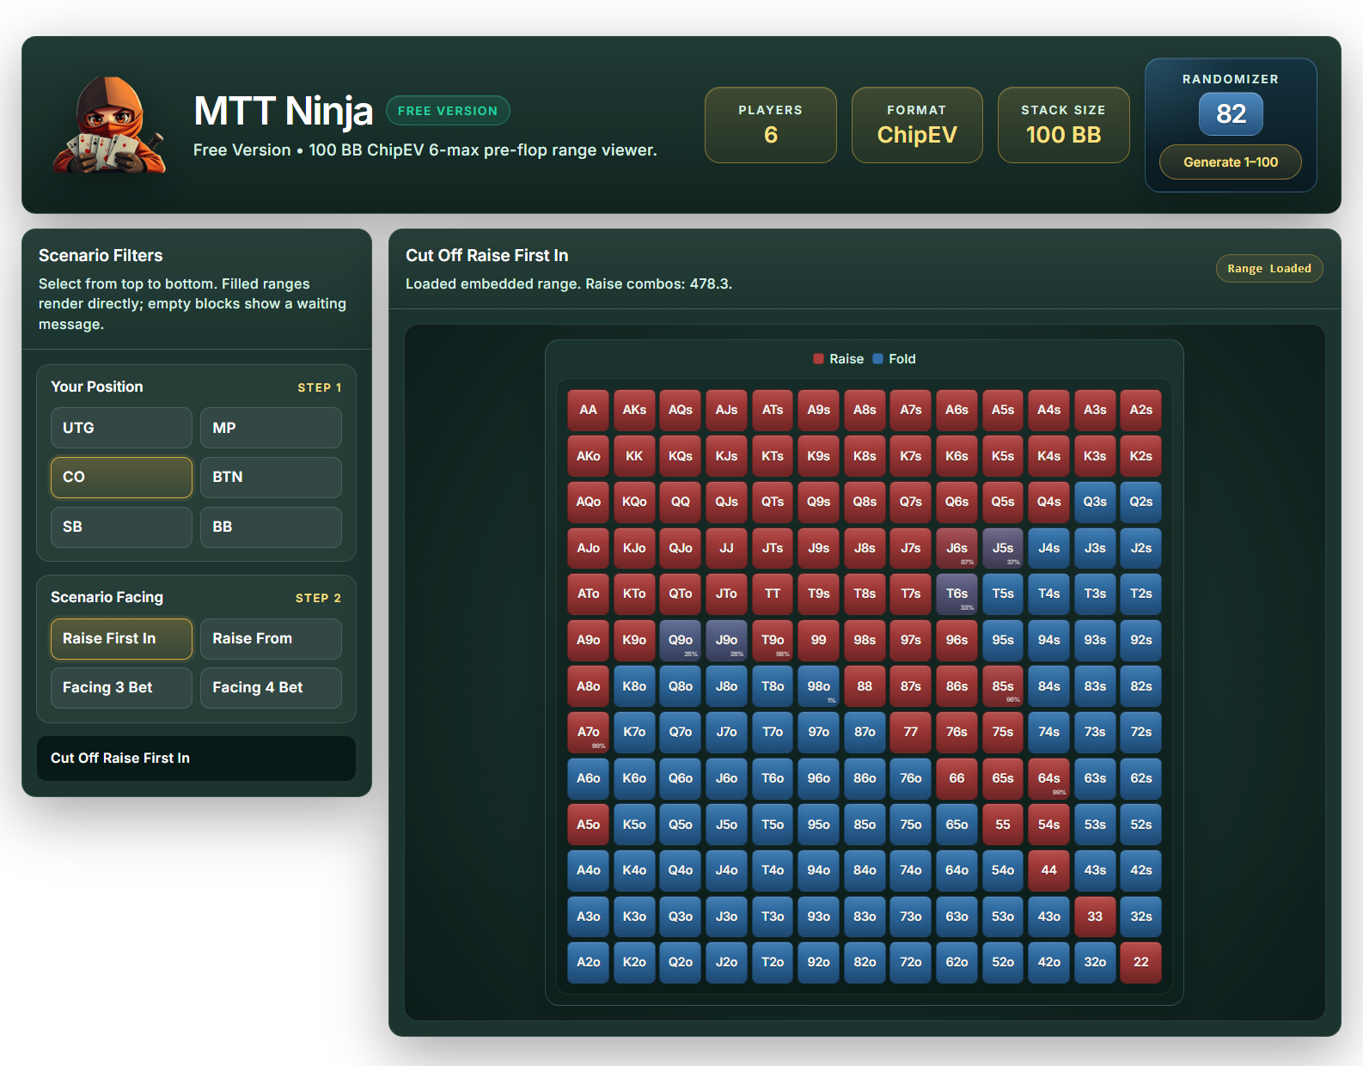The height and width of the screenshot is (1066, 1363).
Task: Click the 44 pair cell
Action: tap(1048, 870)
